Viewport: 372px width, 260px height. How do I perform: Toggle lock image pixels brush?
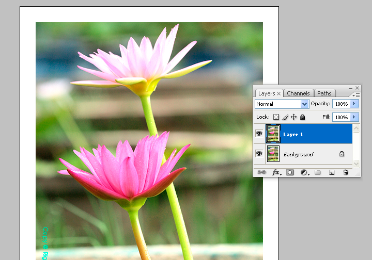pyautogui.click(x=285, y=117)
